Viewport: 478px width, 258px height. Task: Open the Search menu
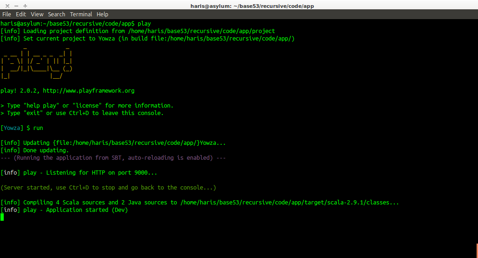point(56,14)
